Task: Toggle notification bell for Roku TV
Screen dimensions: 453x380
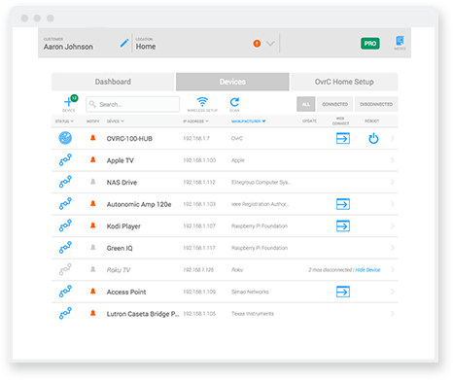Action: click(x=93, y=269)
